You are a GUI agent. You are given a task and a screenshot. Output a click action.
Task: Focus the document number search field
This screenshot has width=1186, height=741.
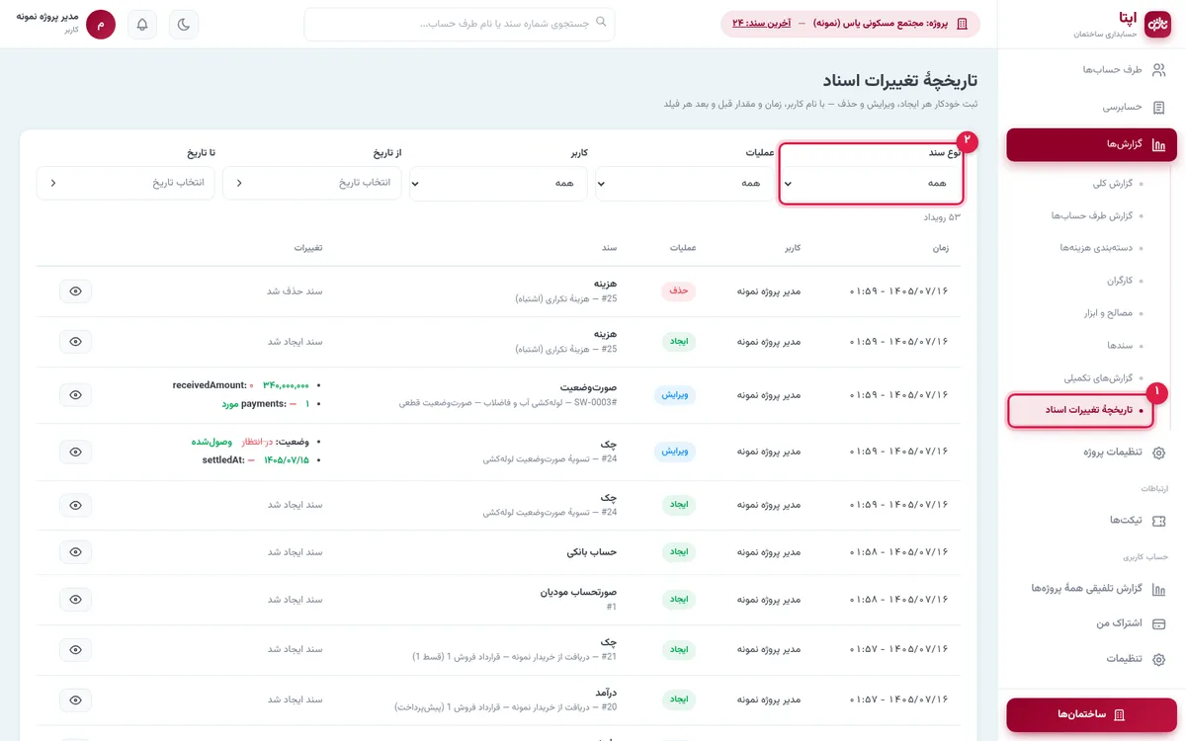pyautogui.click(x=460, y=25)
